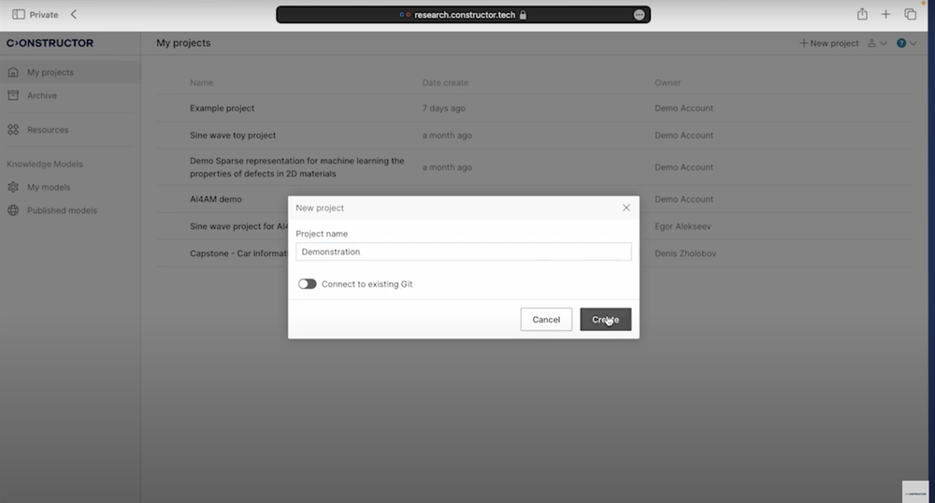Click the home icon beside My projects
The image size is (935, 503).
[x=13, y=72]
